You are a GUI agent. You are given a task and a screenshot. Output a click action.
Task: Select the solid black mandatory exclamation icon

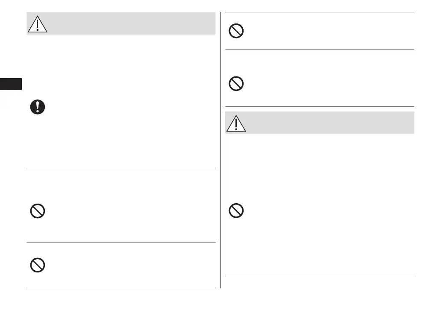(x=38, y=107)
